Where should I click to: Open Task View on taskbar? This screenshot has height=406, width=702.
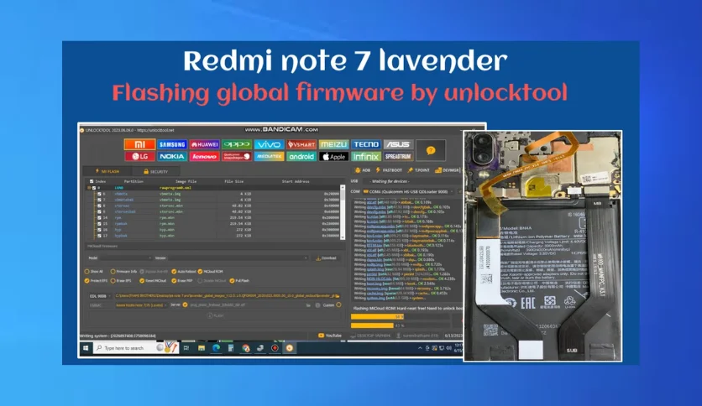186,348
